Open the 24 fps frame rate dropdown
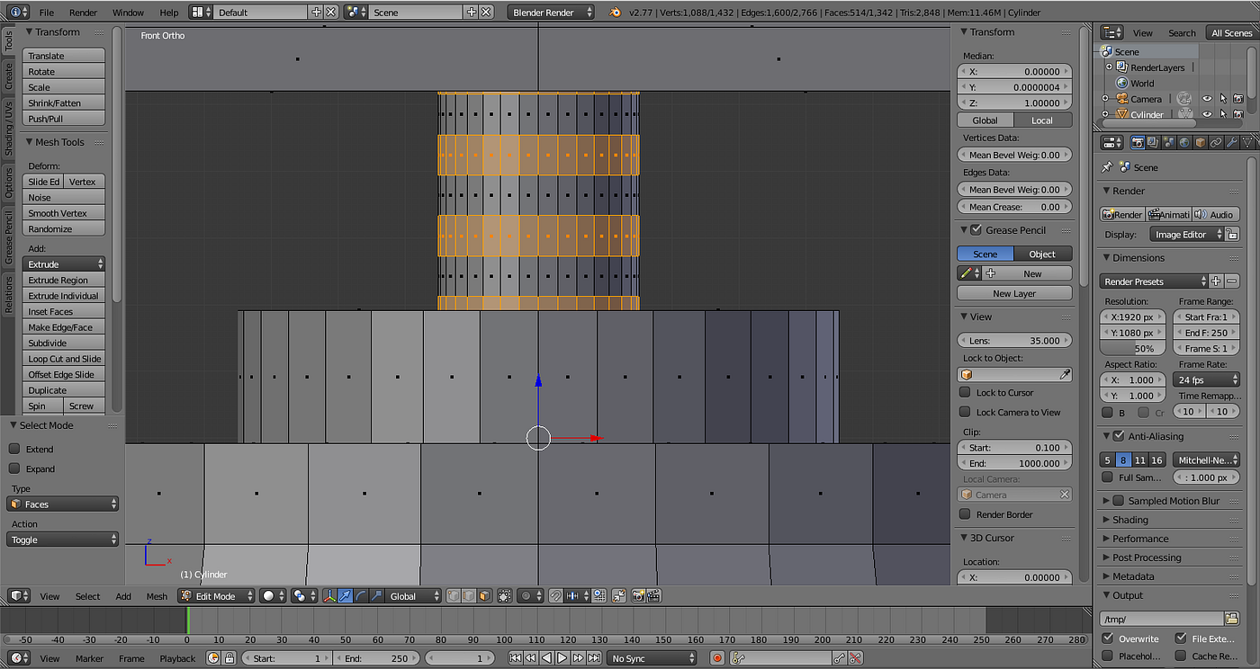The image size is (1260, 669). tap(1206, 379)
